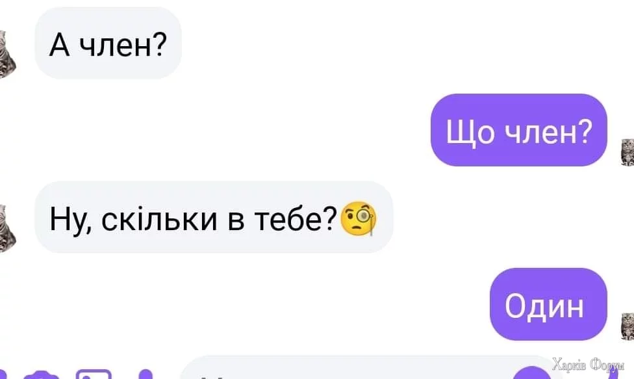634x379 pixels.
Task: Click the word 'тебе' in gray message
Action: [x=290, y=220]
